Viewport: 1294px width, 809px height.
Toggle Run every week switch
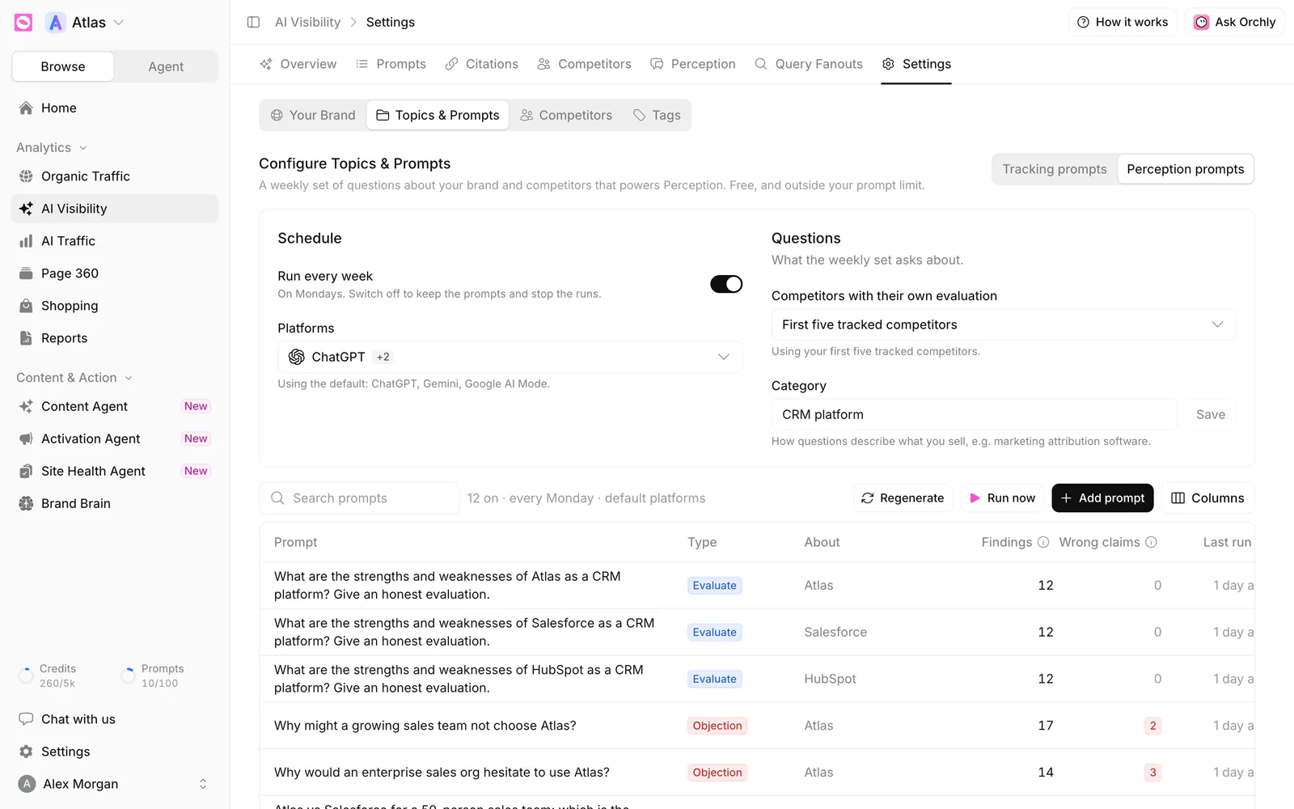click(x=726, y=284)
